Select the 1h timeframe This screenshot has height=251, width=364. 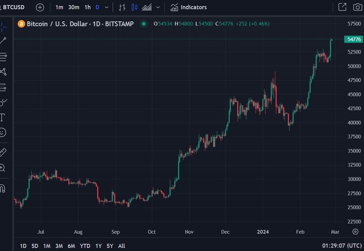[x=87, y=7]
